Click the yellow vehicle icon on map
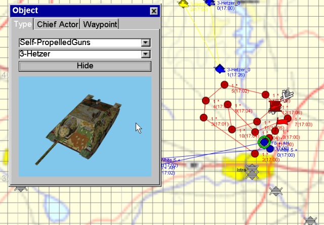The width and height of the screenshot is (324, 225). (x=183, y=4)
